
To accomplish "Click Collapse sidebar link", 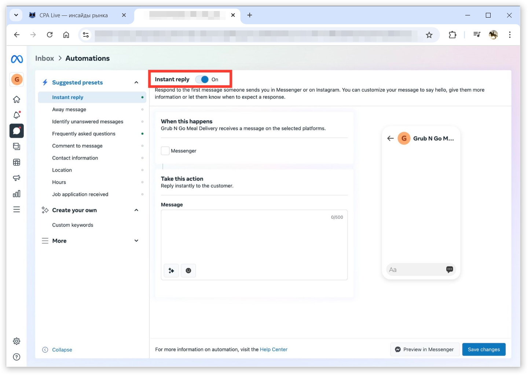I will click(57, 350).
